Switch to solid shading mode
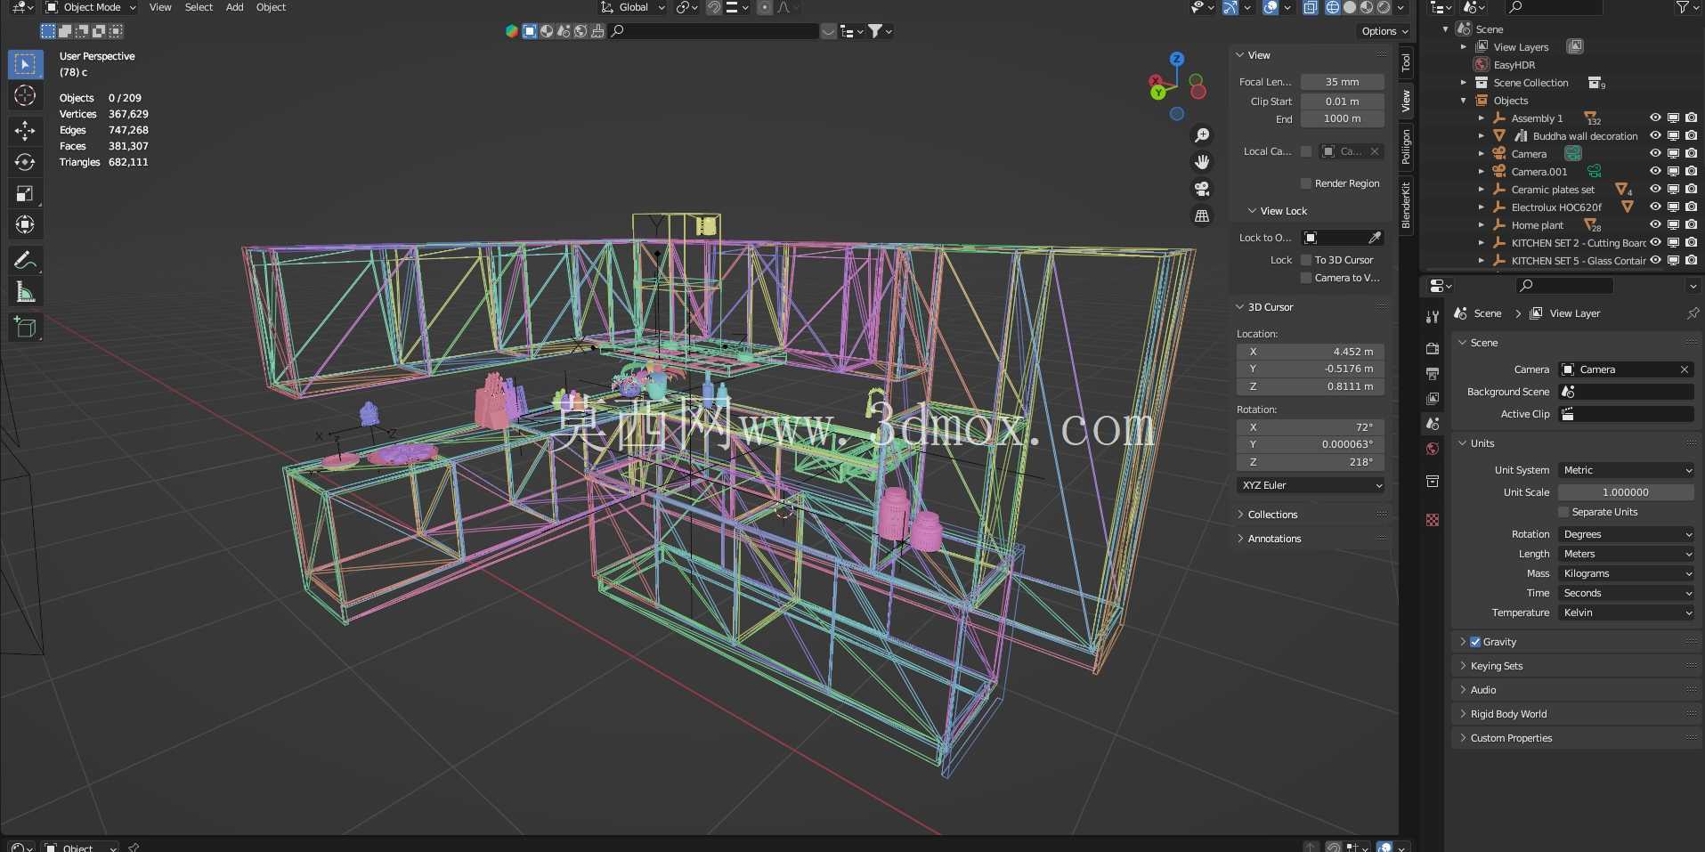The height and width of the screenshot is (852, 1705). pos(1350,7)
